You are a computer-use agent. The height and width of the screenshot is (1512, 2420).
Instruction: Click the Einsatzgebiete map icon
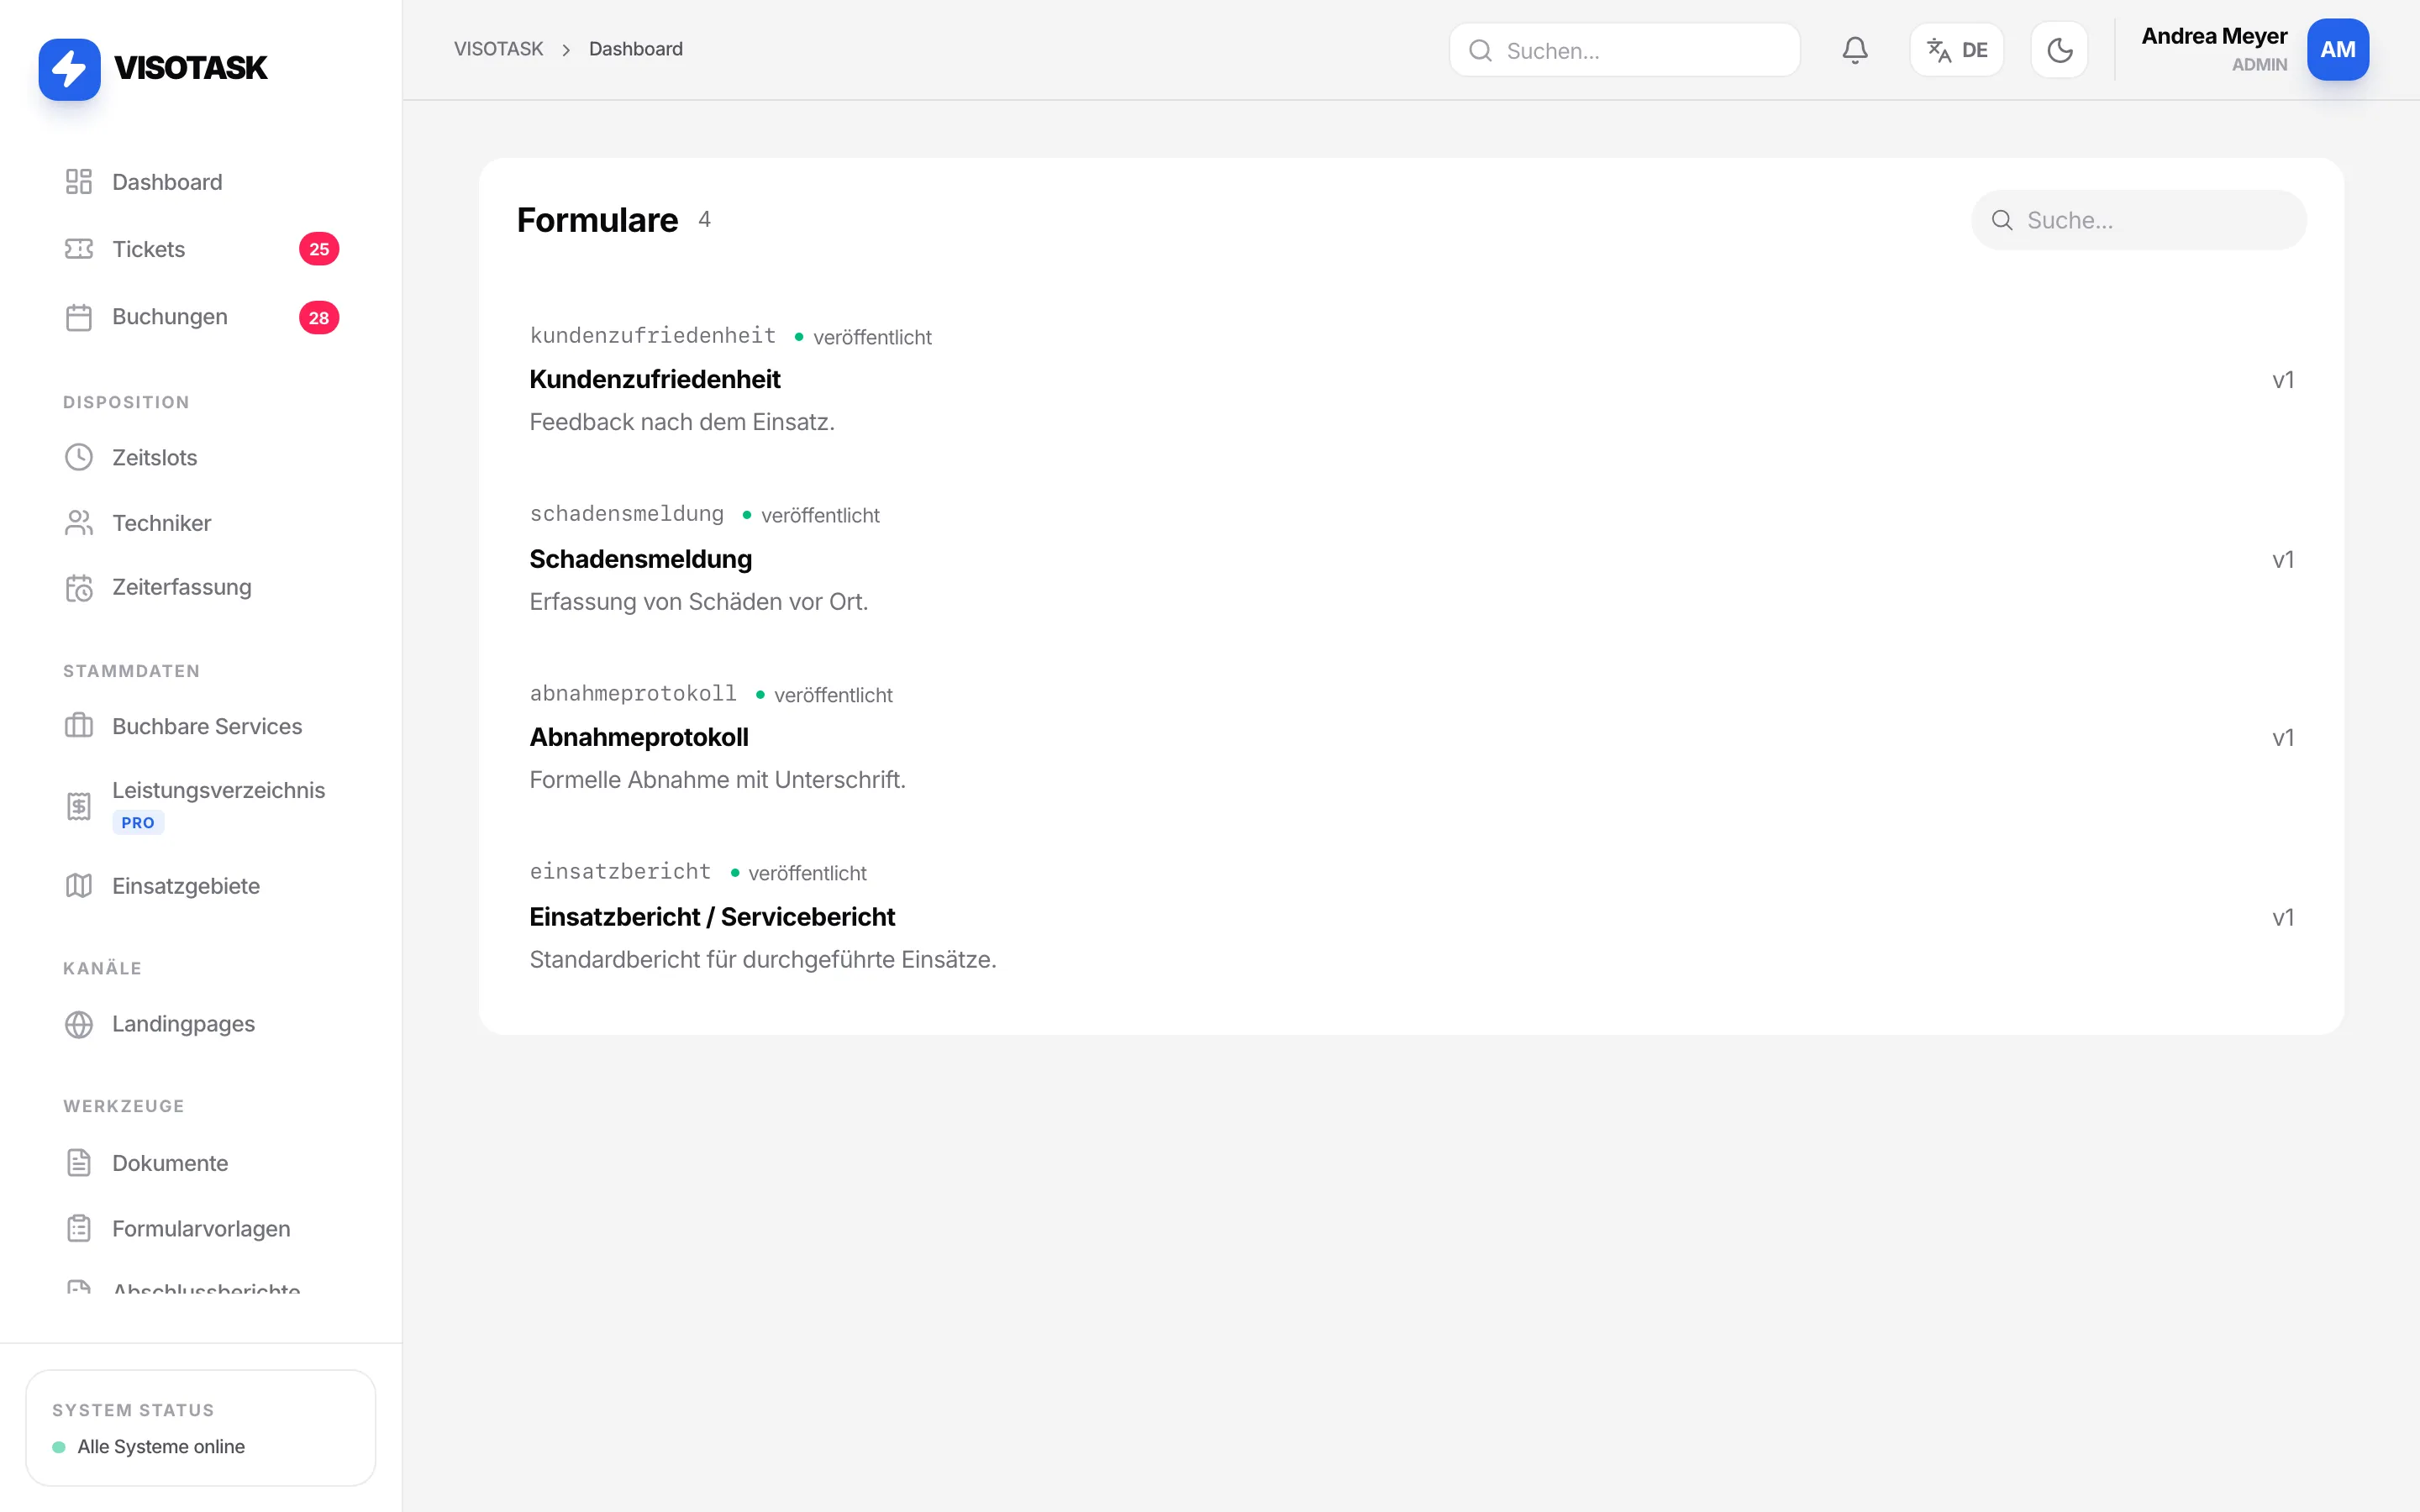(79, 886)
